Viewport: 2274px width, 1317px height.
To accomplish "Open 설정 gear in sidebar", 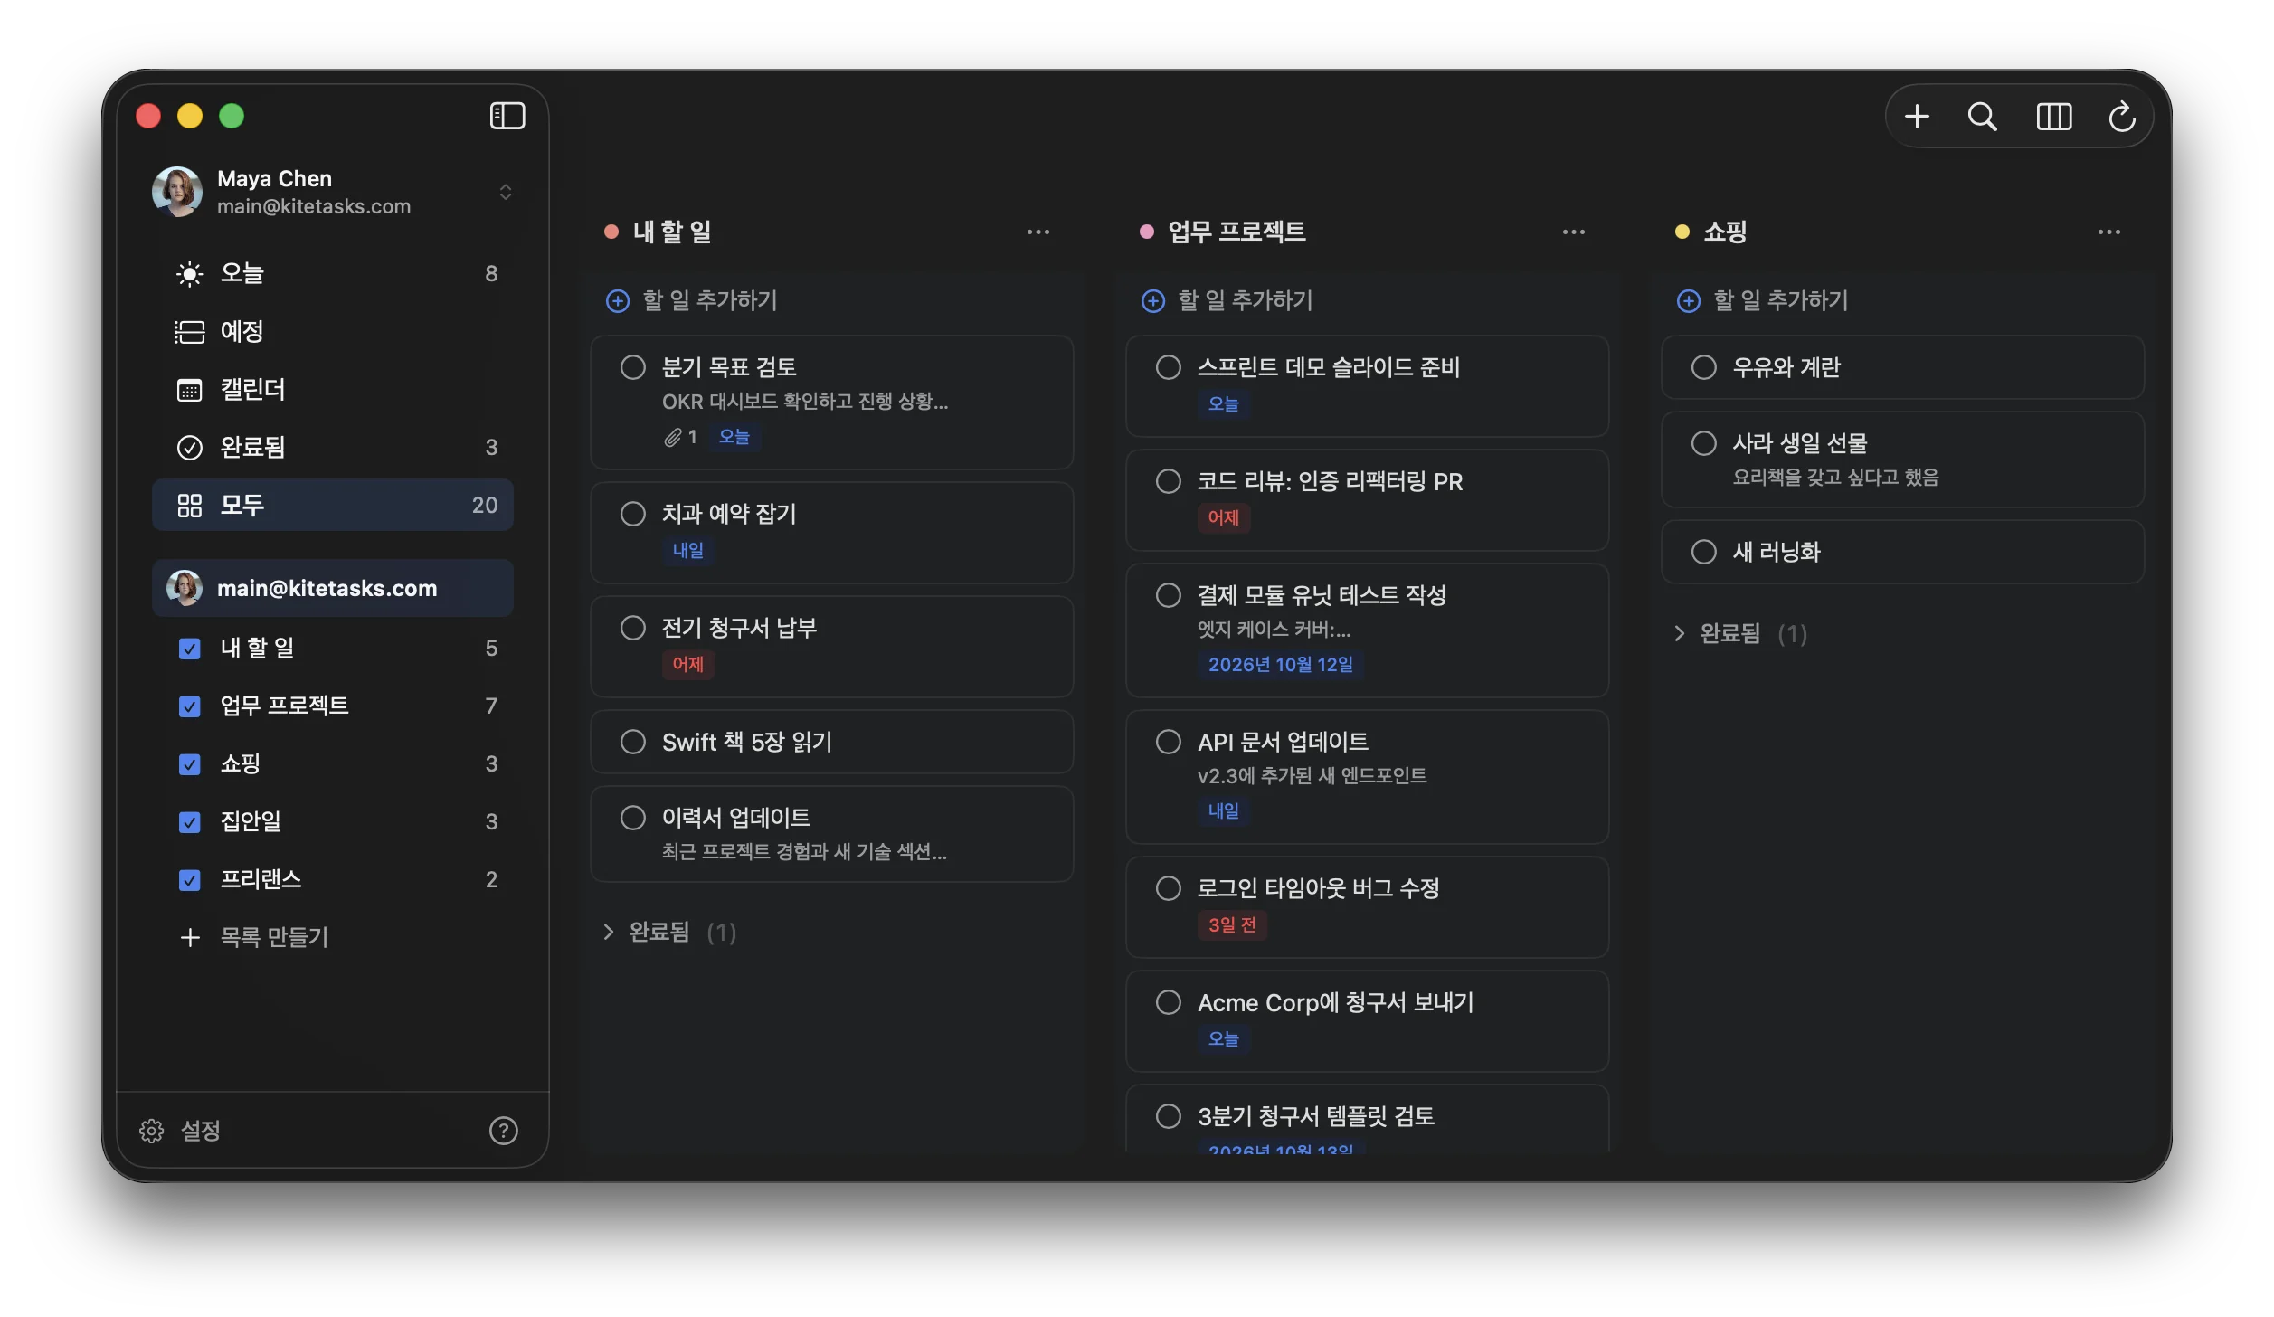I will [x=151, y=1131].
